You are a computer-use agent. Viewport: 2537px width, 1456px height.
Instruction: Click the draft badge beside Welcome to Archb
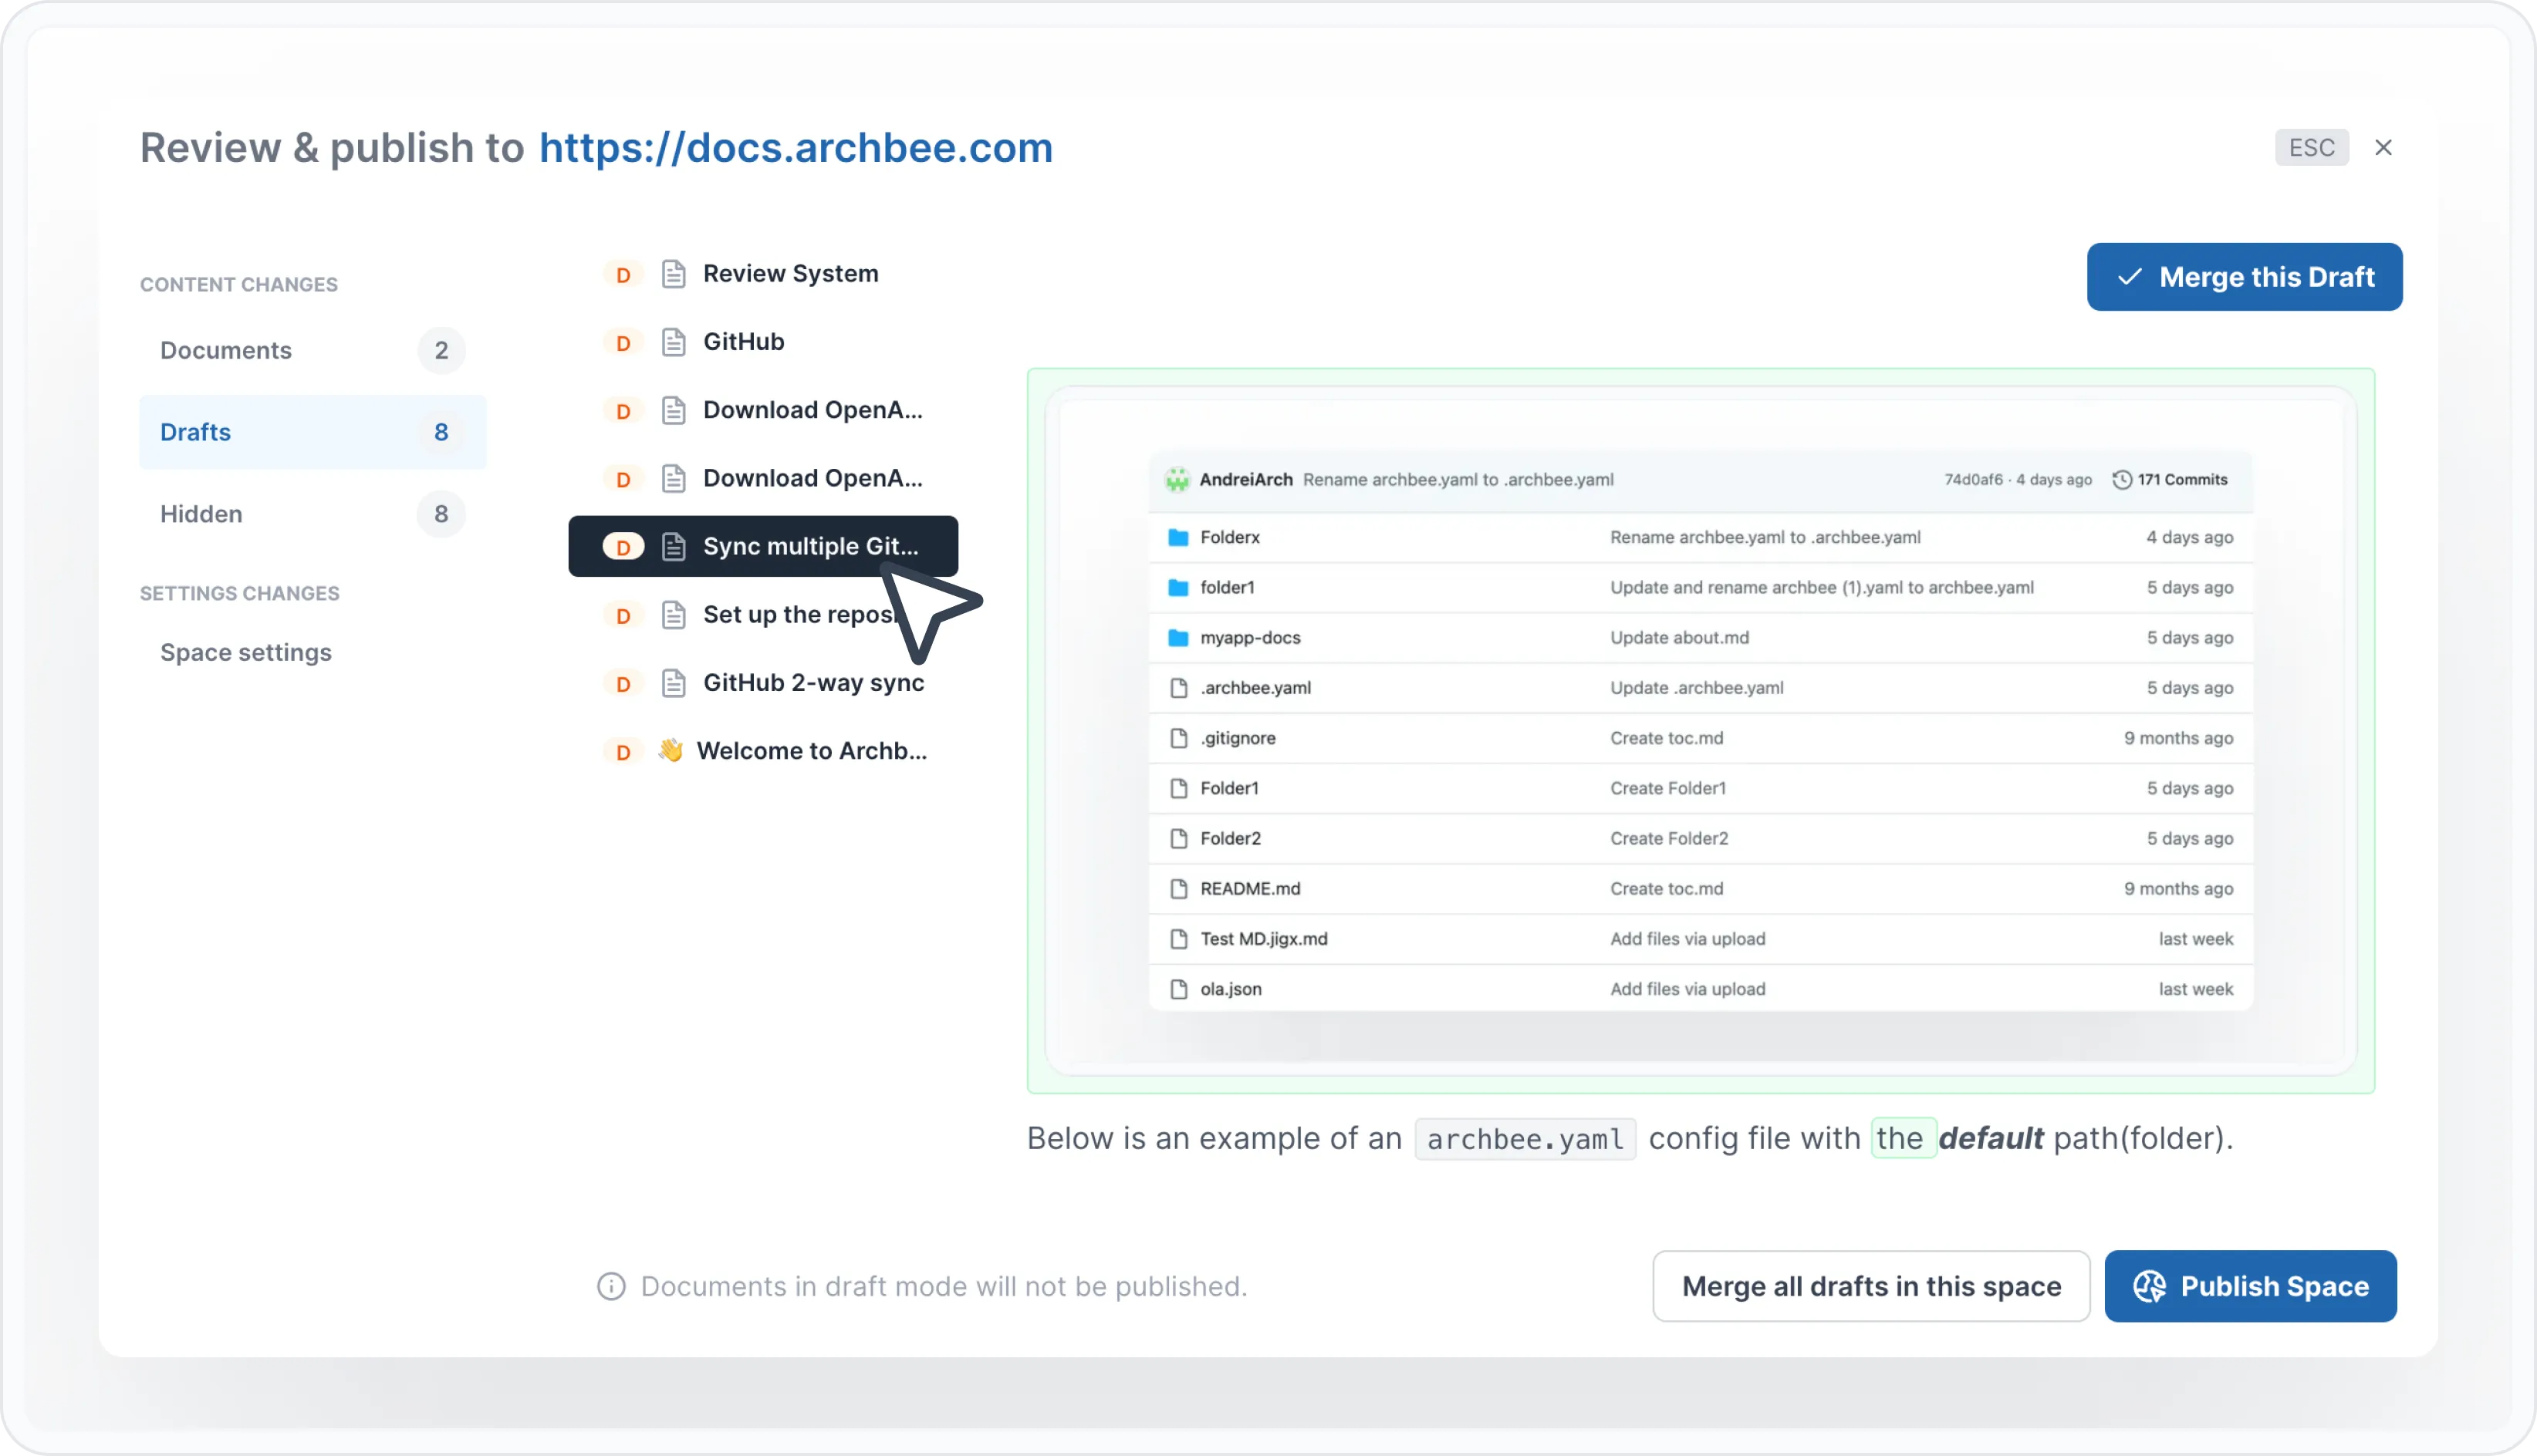[623, 751]
